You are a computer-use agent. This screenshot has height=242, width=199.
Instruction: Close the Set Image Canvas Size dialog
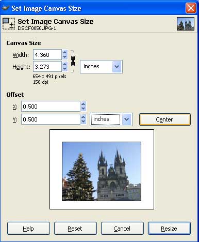point(191,8)
